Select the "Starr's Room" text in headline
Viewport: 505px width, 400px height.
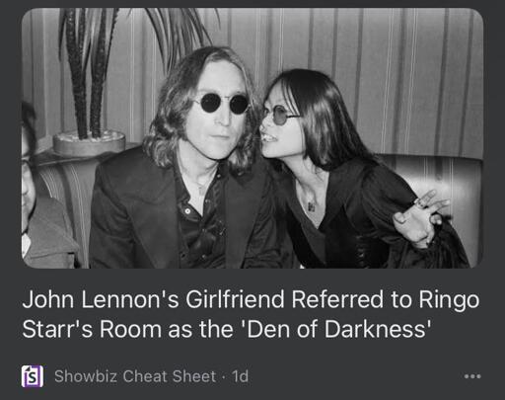pos(92,329)
